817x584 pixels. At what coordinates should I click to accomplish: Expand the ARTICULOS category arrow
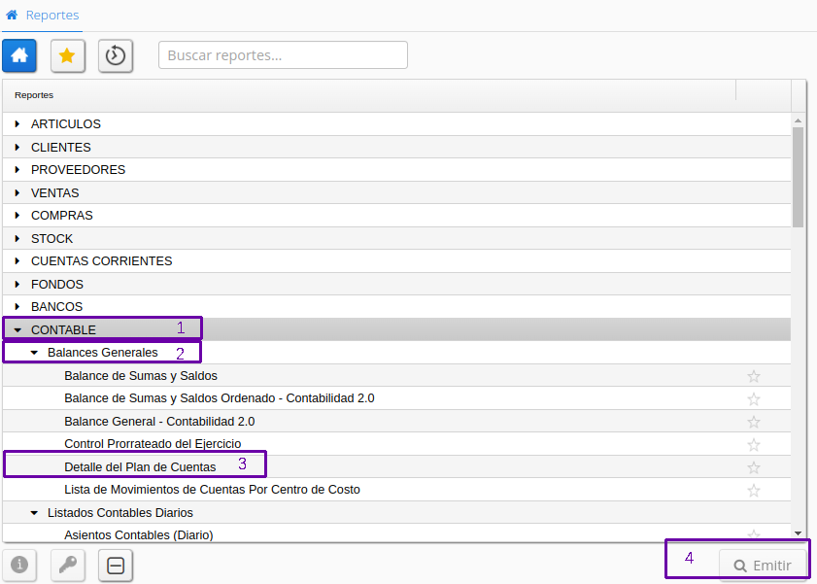coord(17,124)
